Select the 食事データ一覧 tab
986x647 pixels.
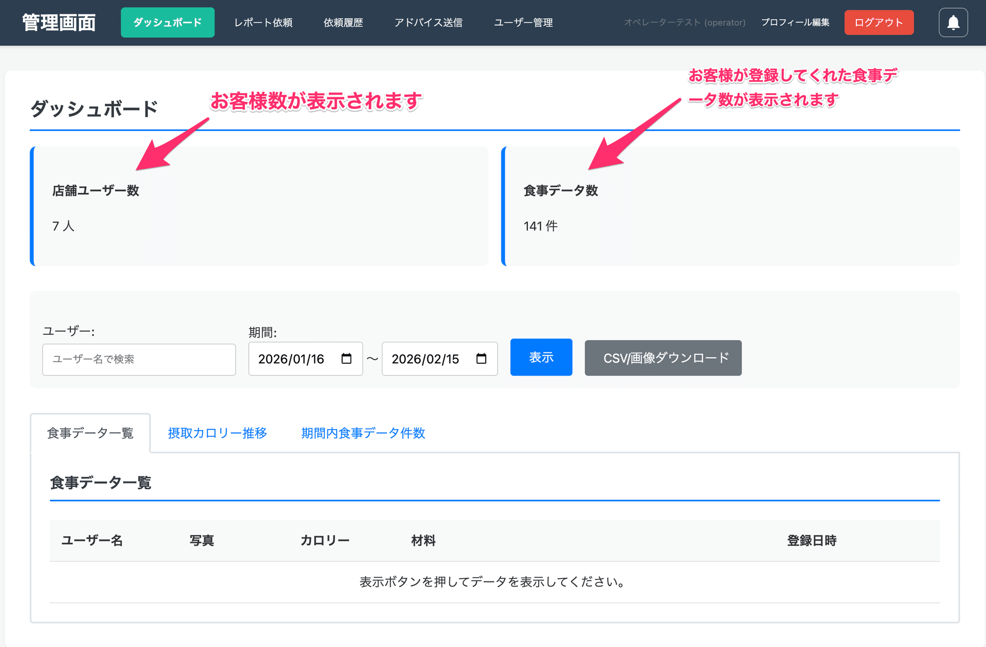coord(90,433)
